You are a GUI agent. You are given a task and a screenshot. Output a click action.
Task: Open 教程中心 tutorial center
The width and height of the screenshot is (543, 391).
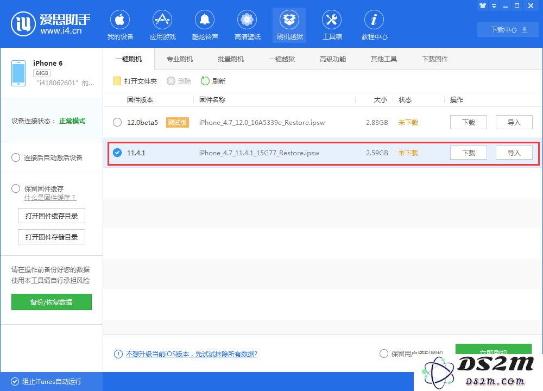coord(374,25)
